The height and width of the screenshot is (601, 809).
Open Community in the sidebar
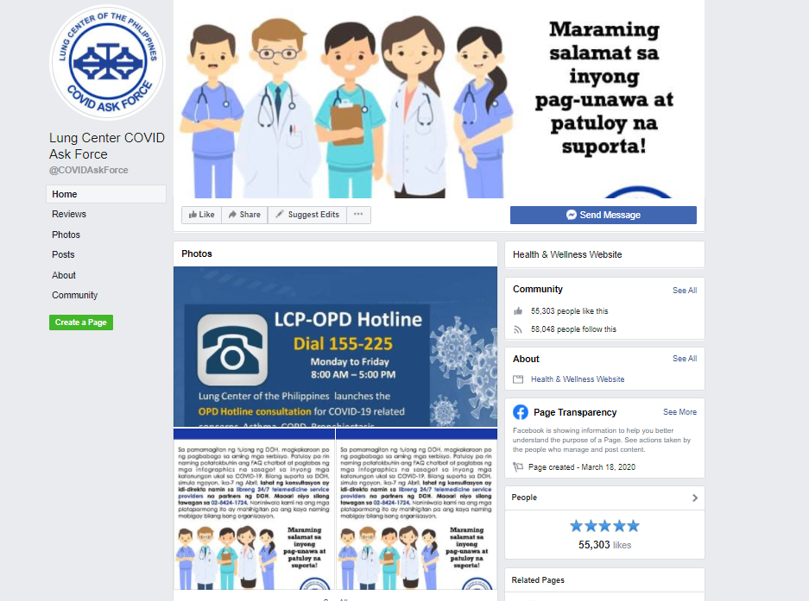point(74,296)
